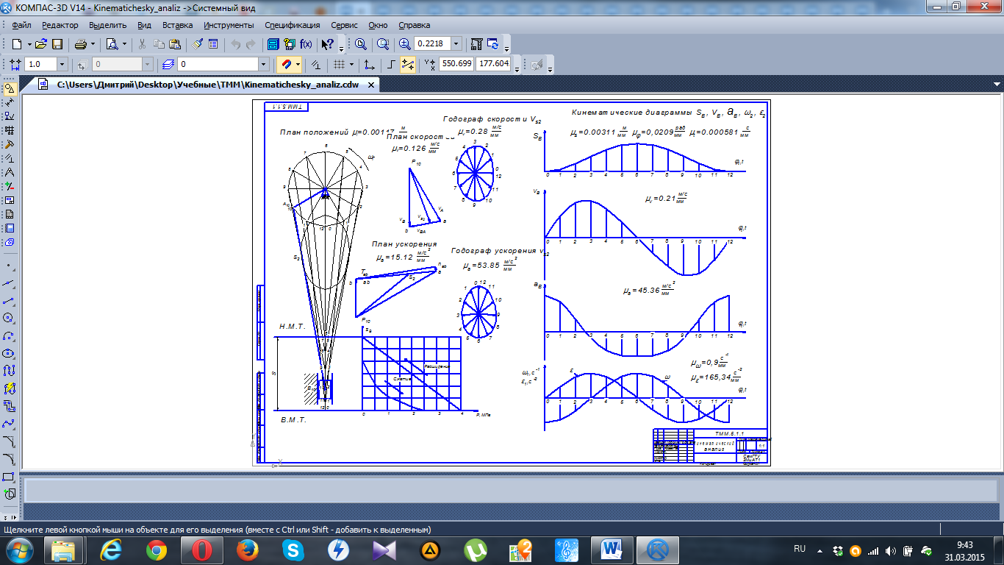Expand the New document dropdown arrow
This screenshot has width=1004, height=565.
coord(29,44)
